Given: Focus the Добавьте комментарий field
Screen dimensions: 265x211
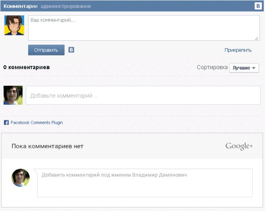Looking at the screenshot, I should coord(143,95).
